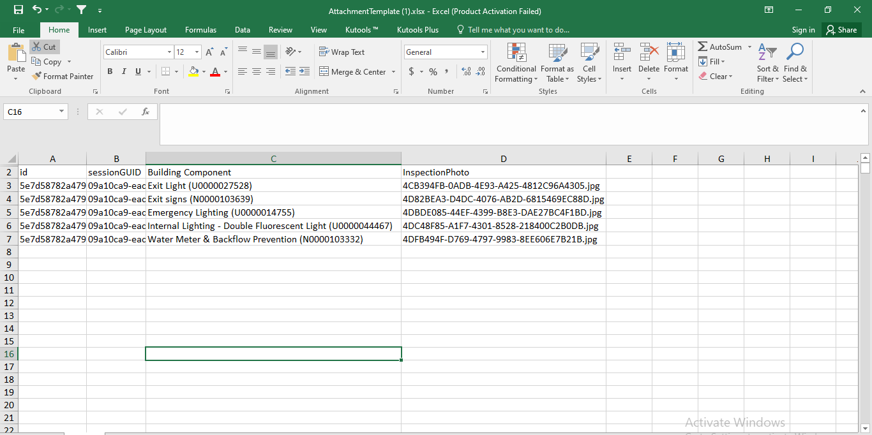The image size is (872, 435).
Task: Click the Insert Function fx icon
Action: pyautogui.click(x=146, y=112)
